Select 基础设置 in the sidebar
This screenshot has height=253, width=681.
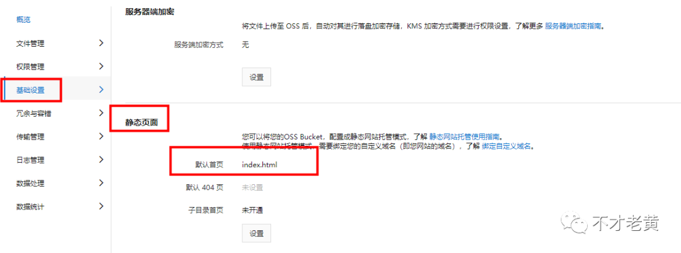(x=30, y=90)
